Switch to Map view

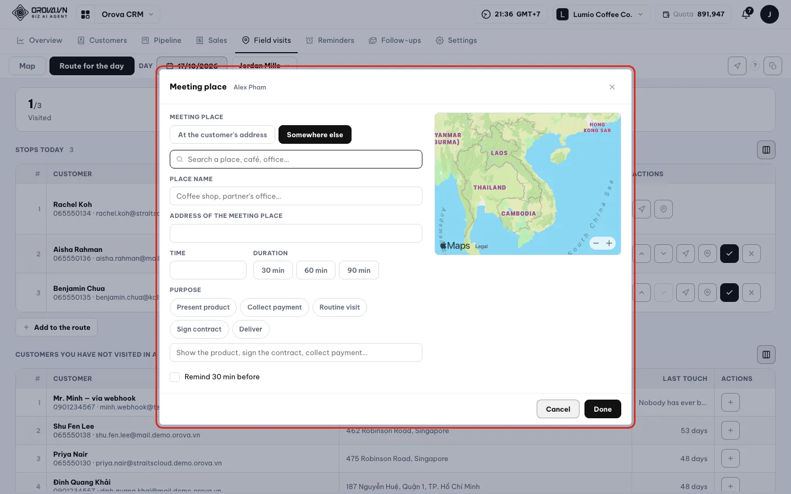27,66
